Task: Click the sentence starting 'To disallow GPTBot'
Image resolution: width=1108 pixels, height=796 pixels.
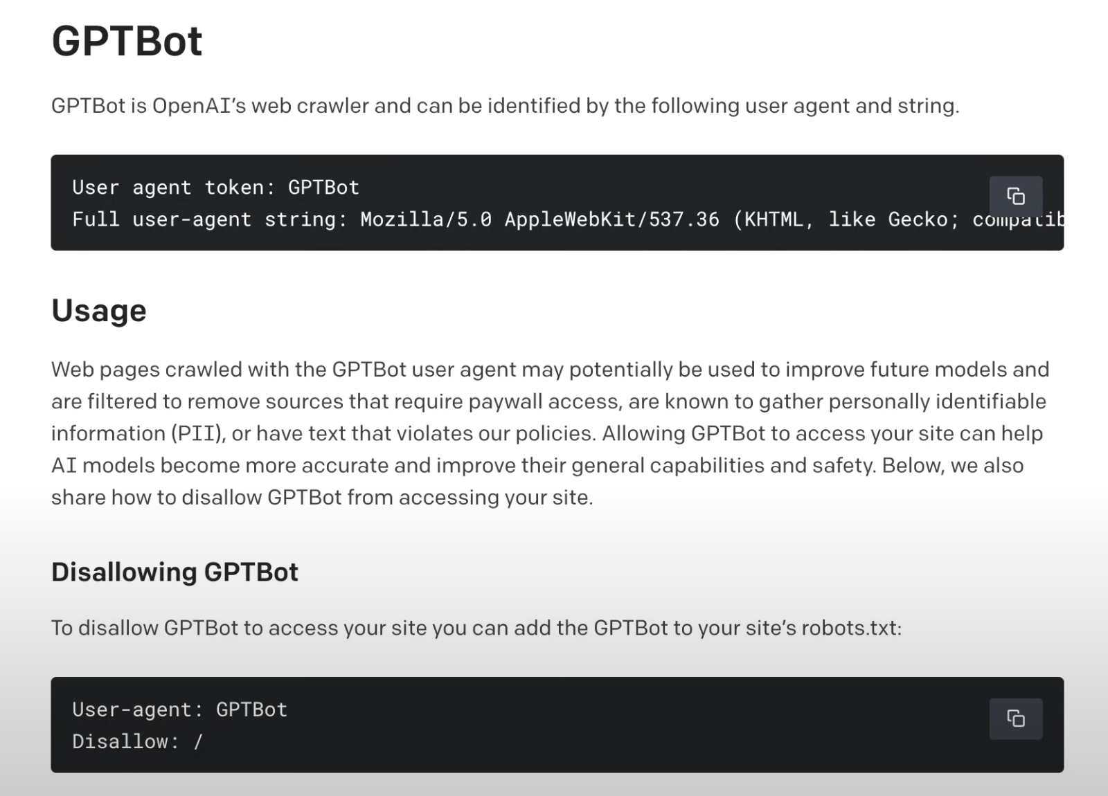Action: tap(476, 628)
